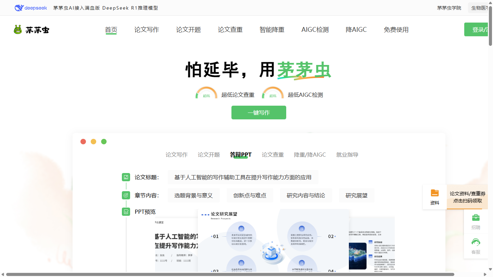Viewport: 493px width, 277px height.
Task: Select the 创新点与难点 chapter chip
Action: point(250,195)
